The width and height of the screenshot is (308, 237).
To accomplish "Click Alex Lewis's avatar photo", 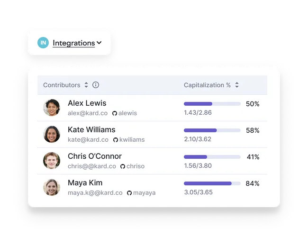I will click(x=52, y=108).
